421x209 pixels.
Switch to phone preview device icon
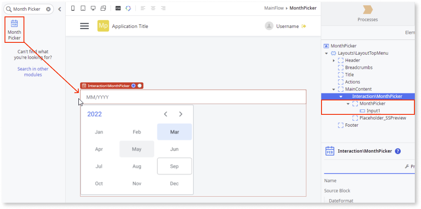73,8
